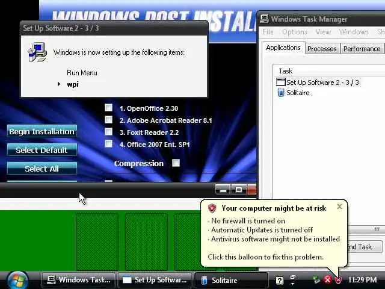Click the Select Default button
Viewport: 385px width, 289px height.
pos(42,150)
